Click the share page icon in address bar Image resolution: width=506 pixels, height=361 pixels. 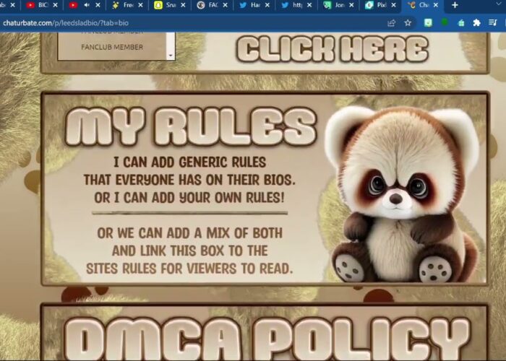[392, 22]
